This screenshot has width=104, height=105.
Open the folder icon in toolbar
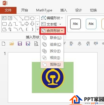(x=12, y=44)
